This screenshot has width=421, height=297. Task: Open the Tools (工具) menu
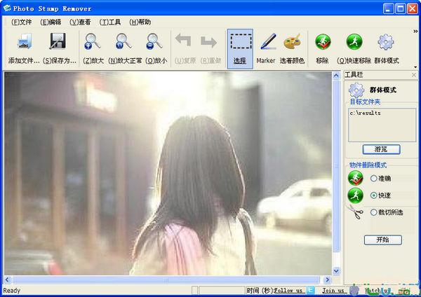pos(110,22)
